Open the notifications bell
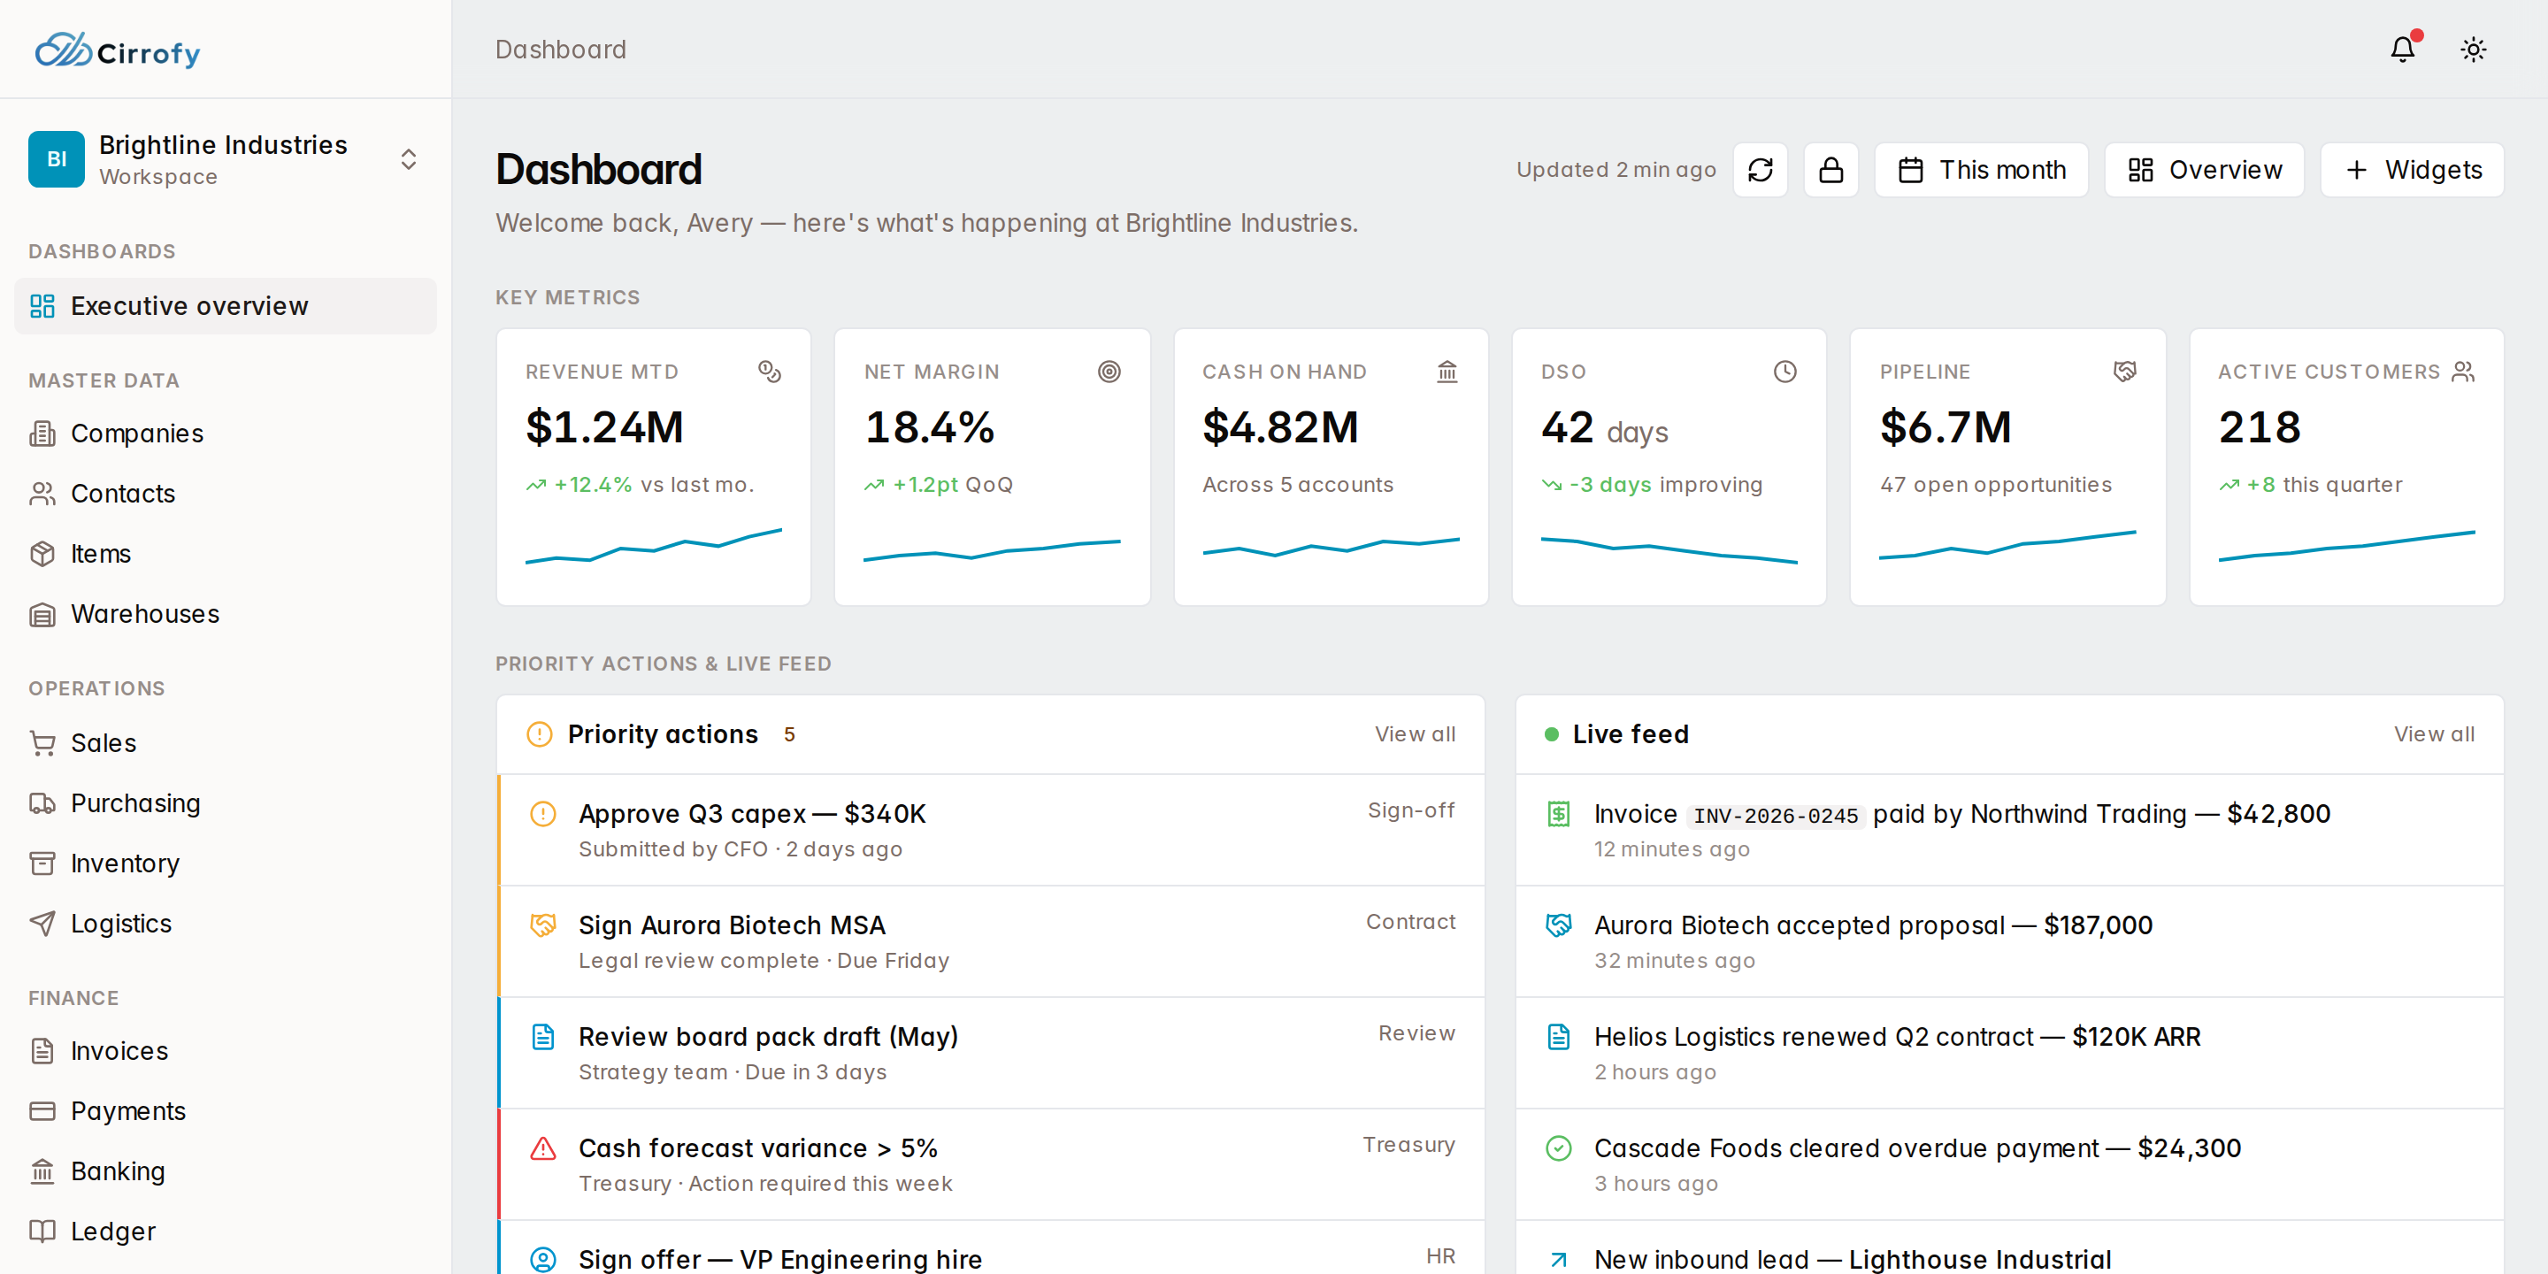2548x1274 pixels. pyautogui.click(x=2403, y=50)
